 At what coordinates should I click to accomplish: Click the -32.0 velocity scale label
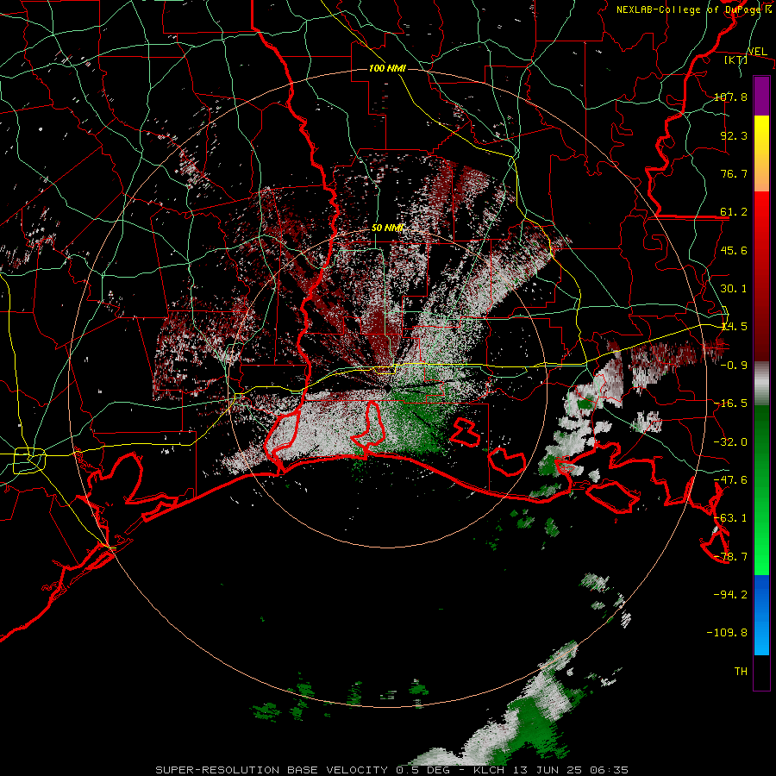(730, 442)
